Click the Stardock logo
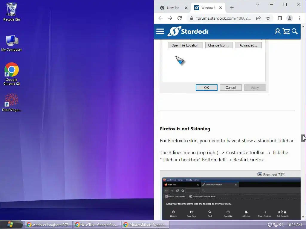The height and width of the screenshot is (229, 306). 188,31
